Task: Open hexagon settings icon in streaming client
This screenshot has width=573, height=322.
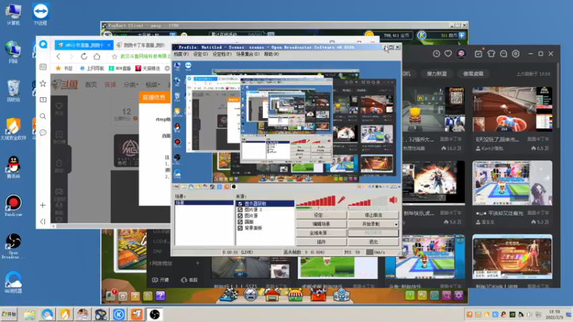Action: [x=516, y=54]
